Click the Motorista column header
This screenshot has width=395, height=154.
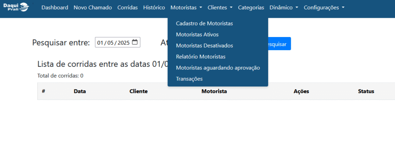pyautogui.click(x=214, y=91)
